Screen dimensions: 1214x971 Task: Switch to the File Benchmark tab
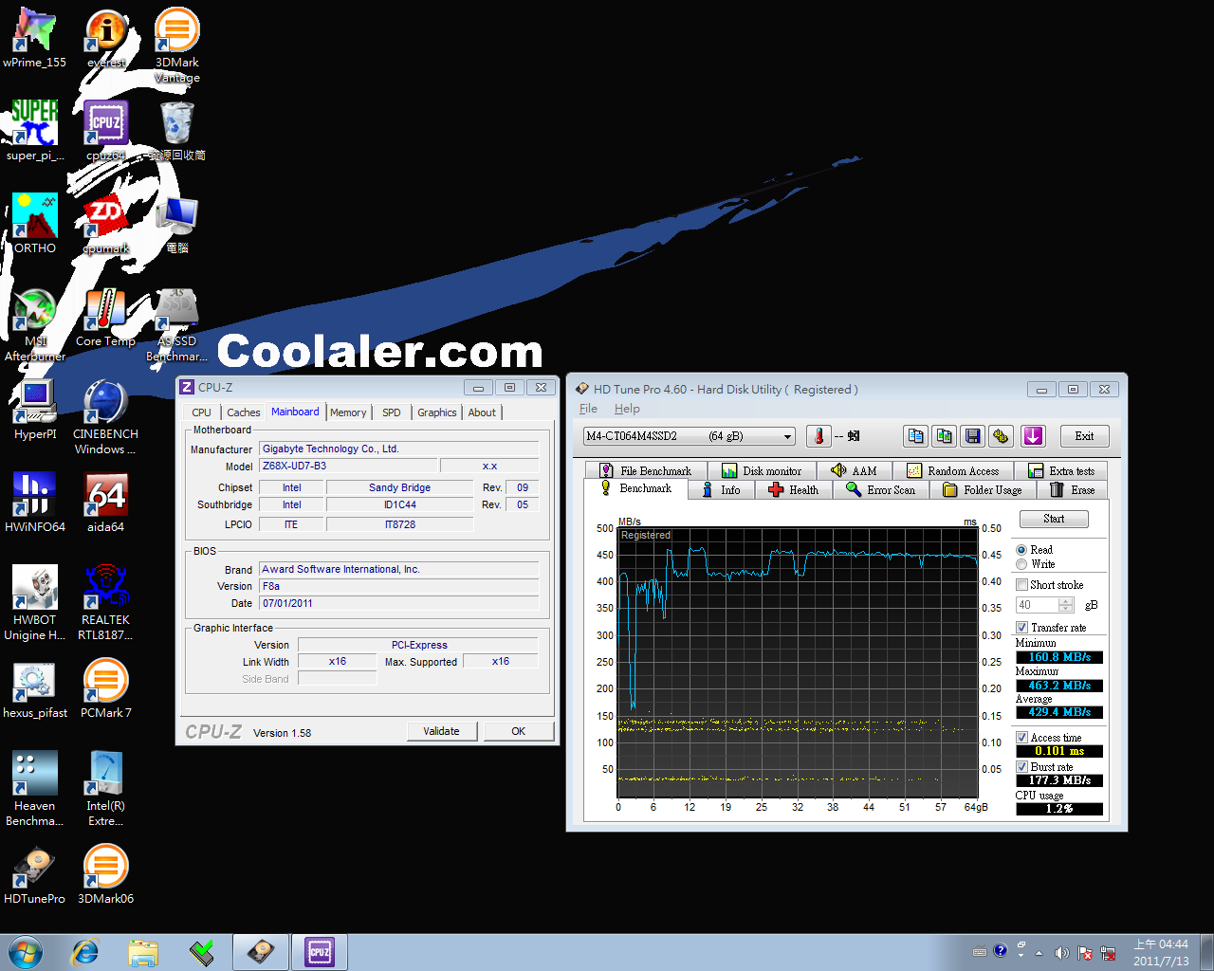tap(646, 470)
